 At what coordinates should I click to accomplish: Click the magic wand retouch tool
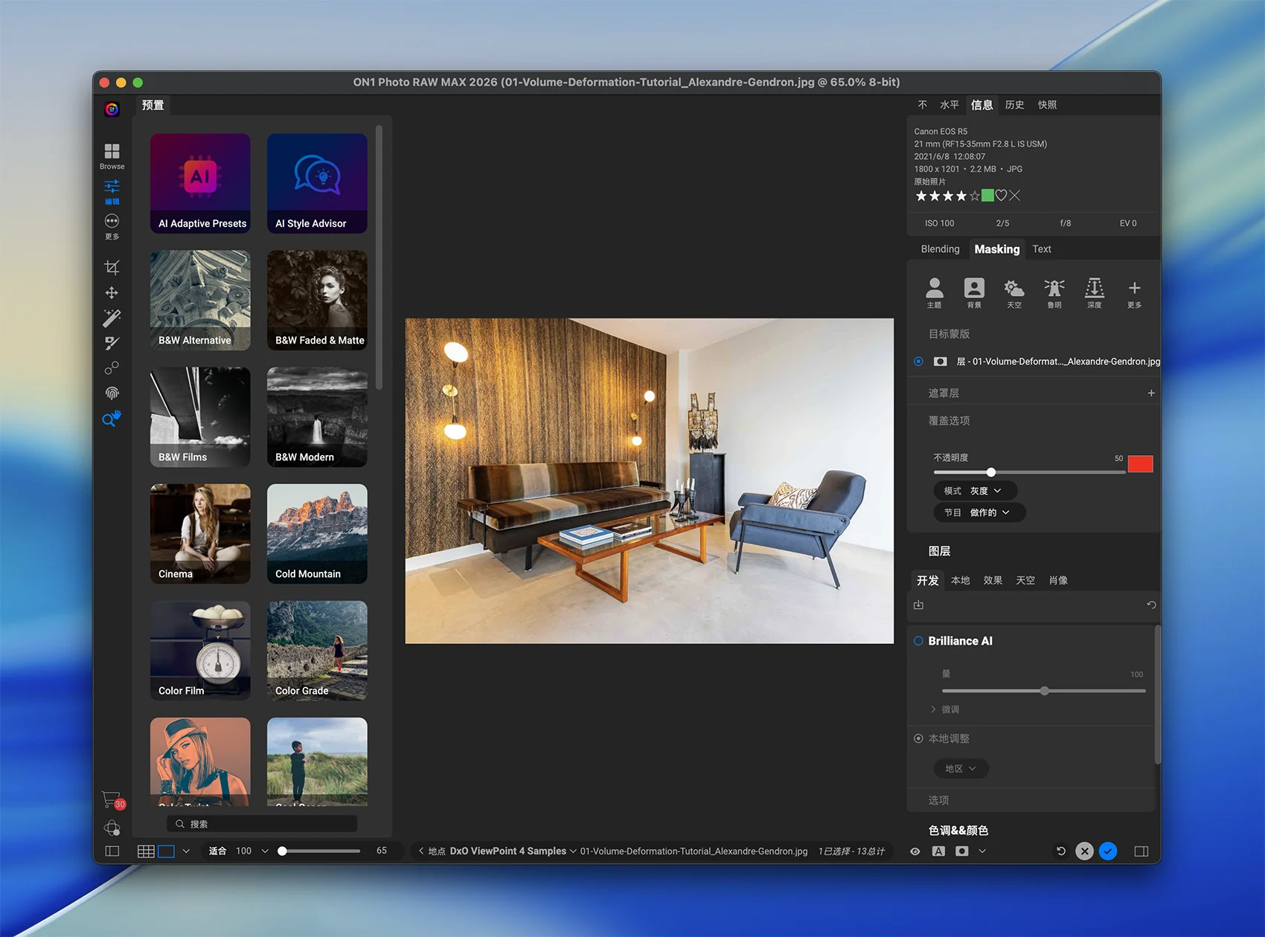coord(112,318)
